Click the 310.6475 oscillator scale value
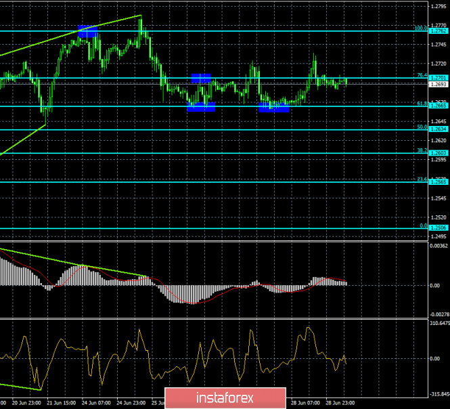 (440, 324)
